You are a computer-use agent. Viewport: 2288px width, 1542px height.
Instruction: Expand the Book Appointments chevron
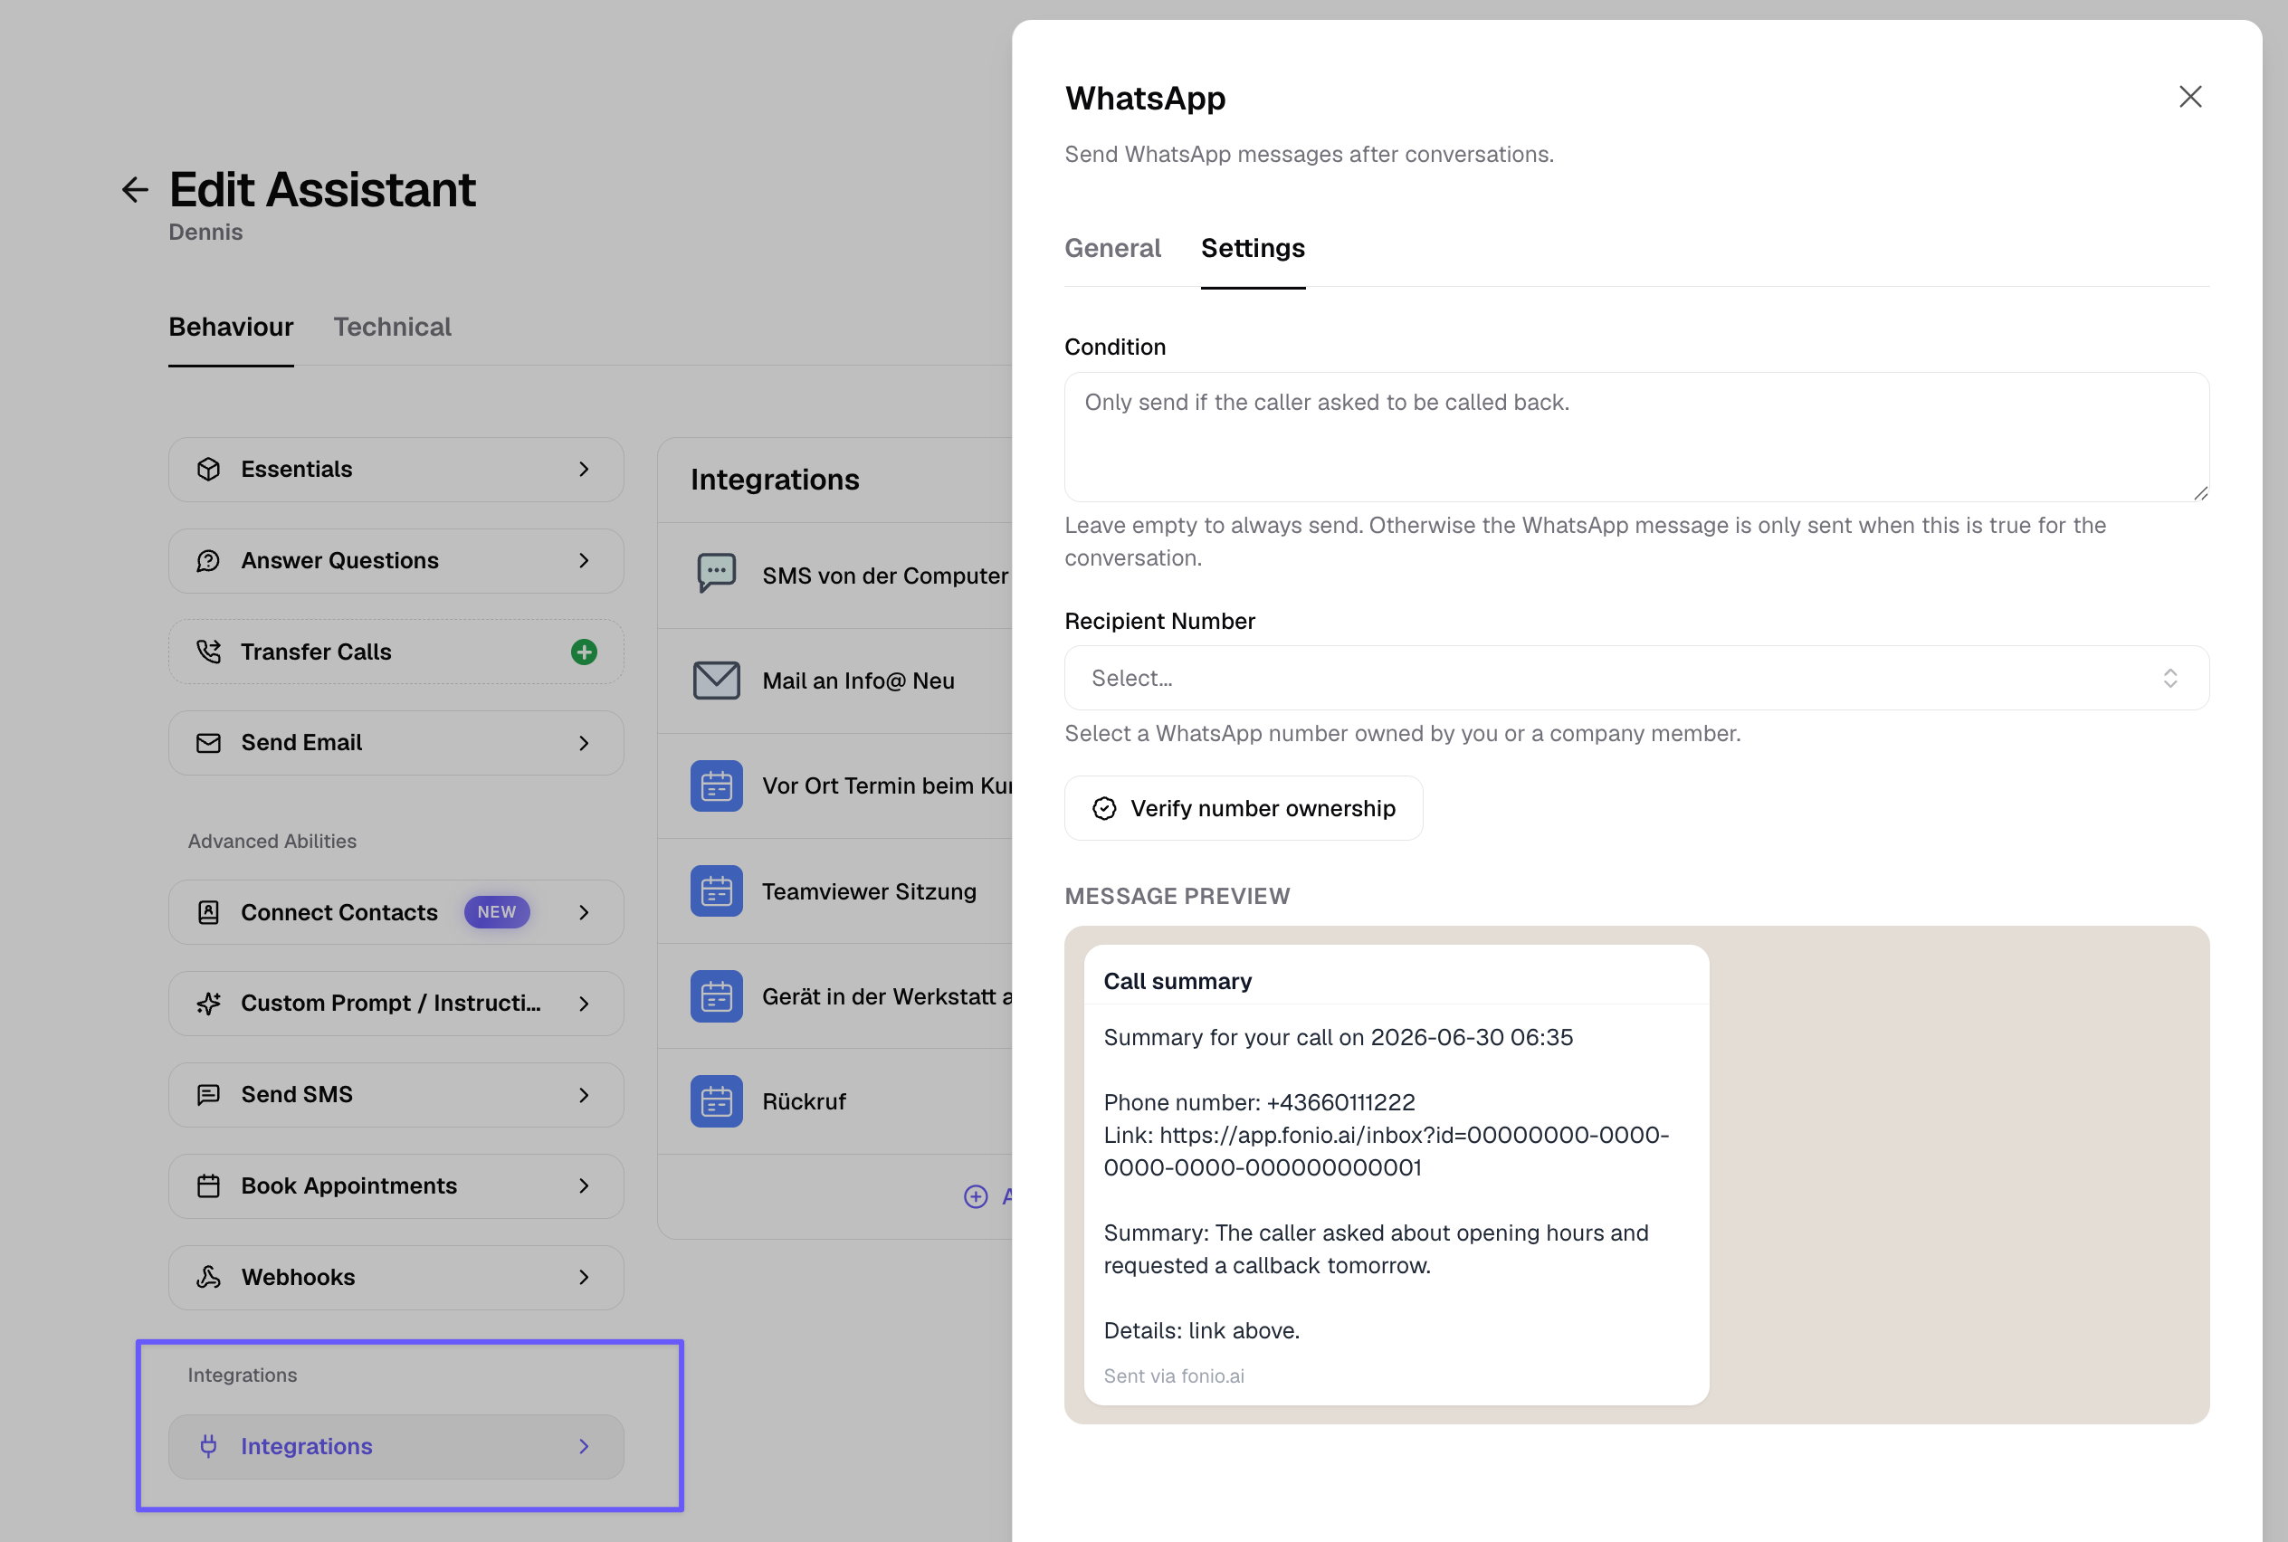pos(585,1186)
